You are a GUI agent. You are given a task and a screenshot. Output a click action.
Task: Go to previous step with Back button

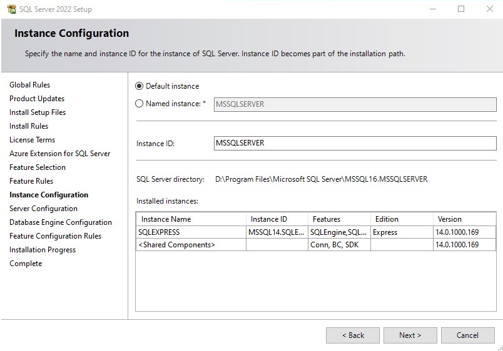click(352, 335)
